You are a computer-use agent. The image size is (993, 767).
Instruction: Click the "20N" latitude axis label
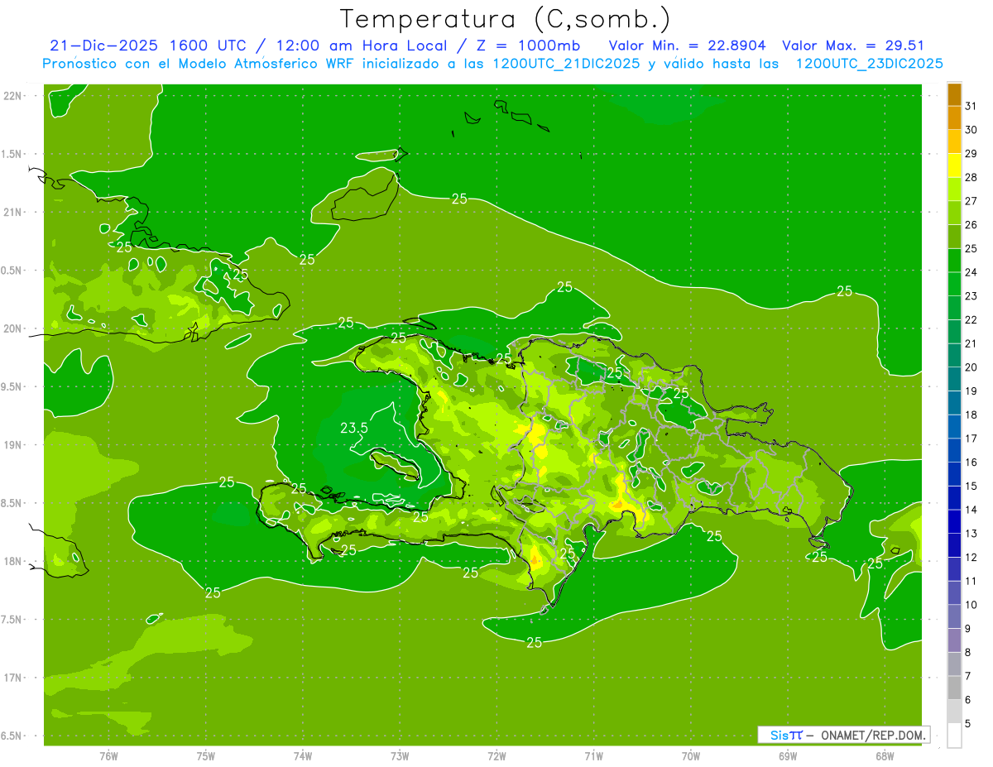13,328
